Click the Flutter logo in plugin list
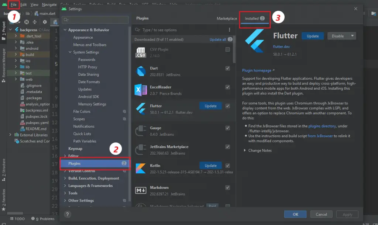The image size is (378, 225). click(141, 109)
